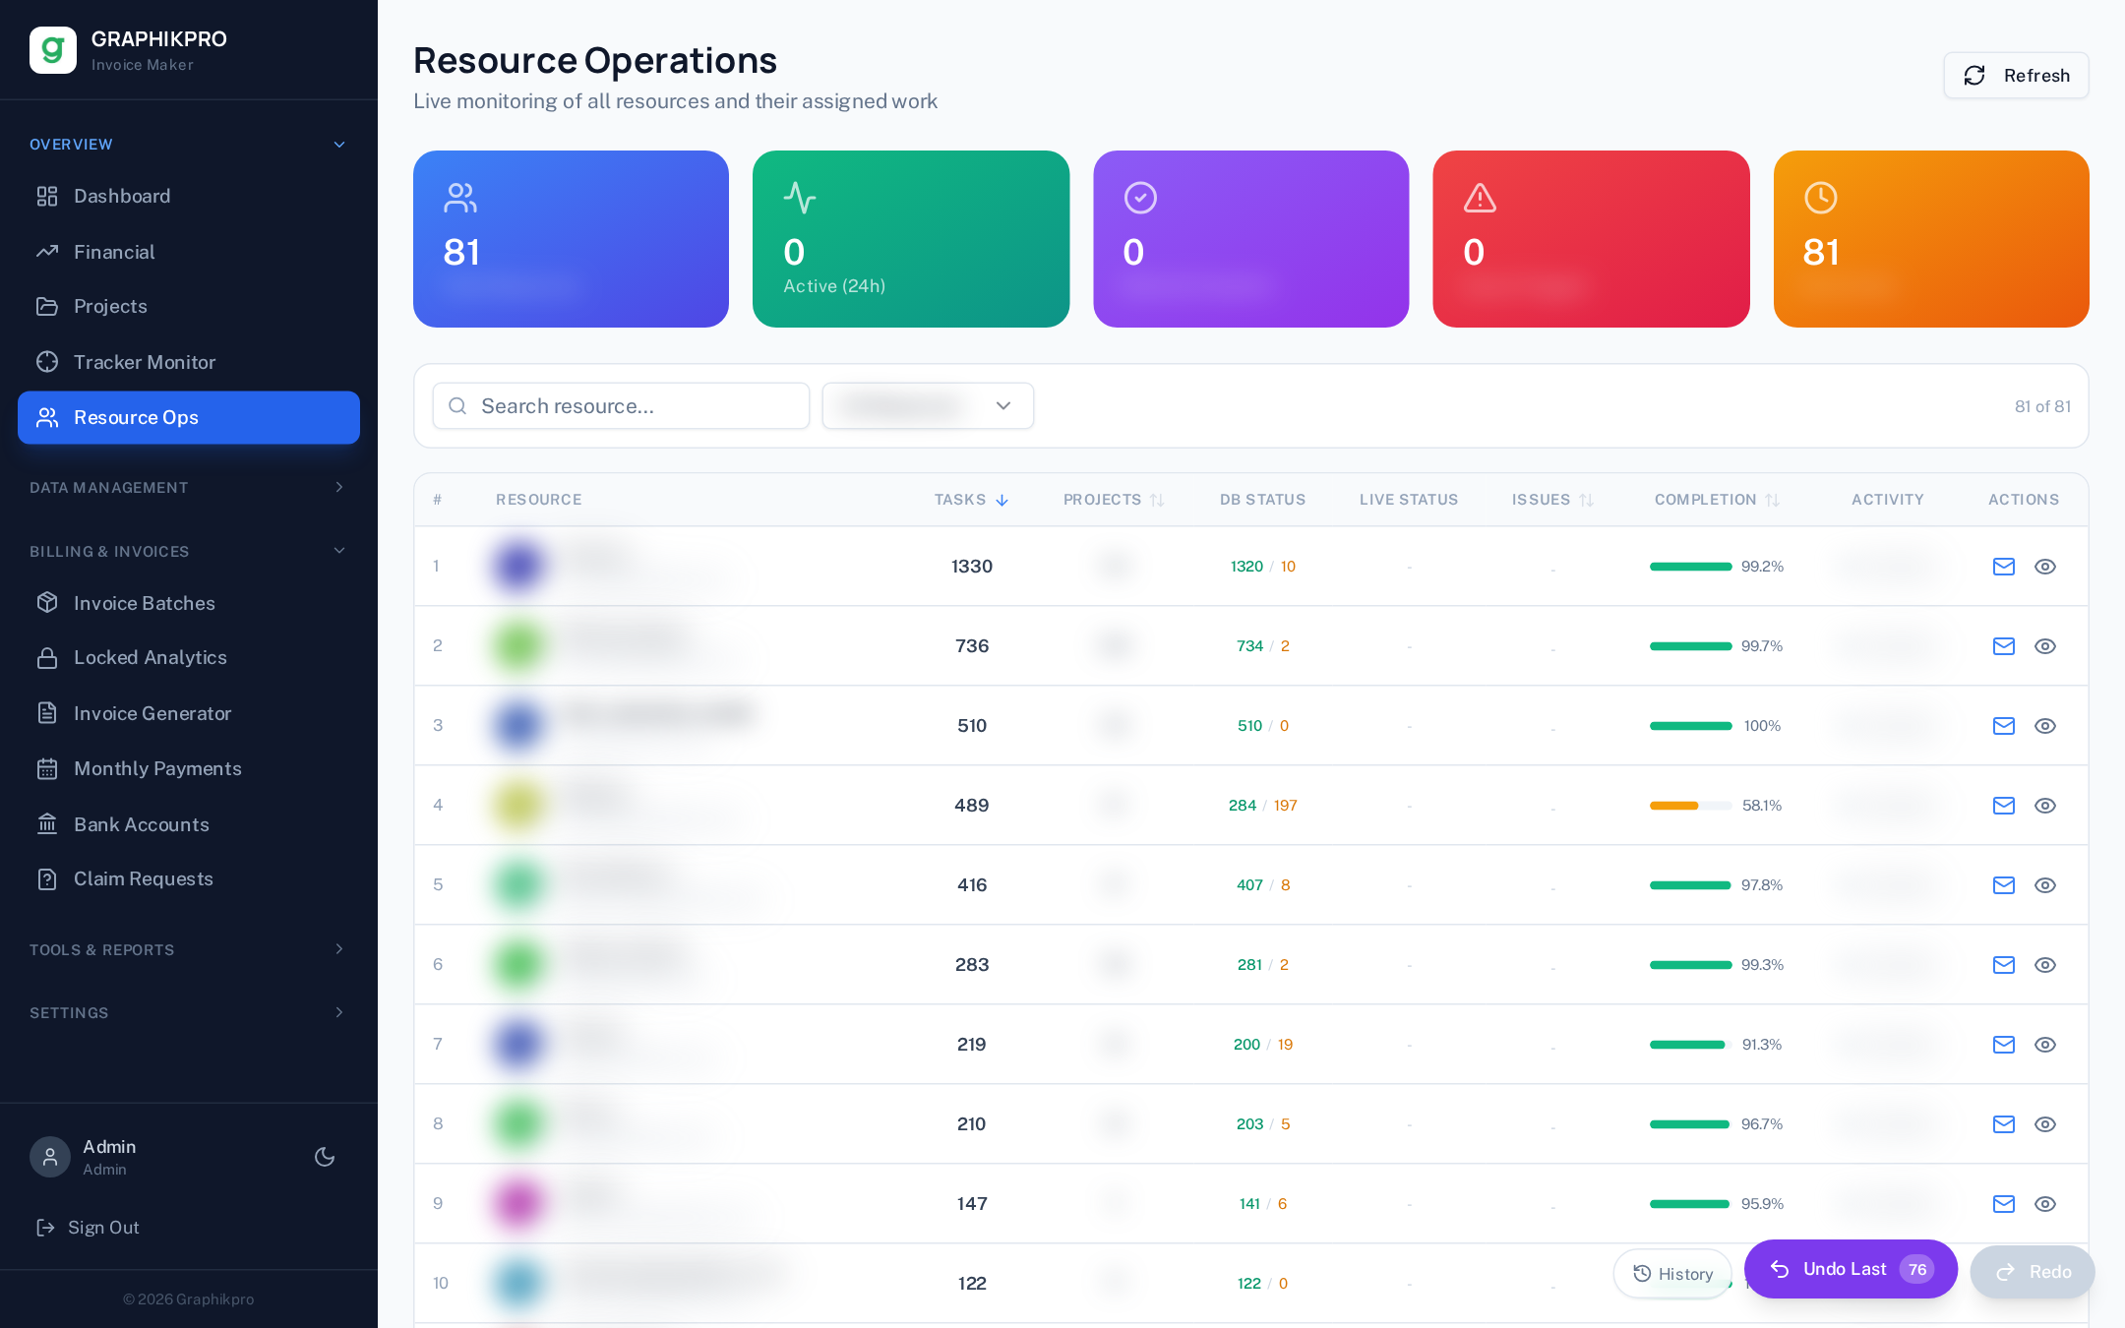View details of 489-task resource
The height and width of the screenshot is (1328, 2125).
click(2045, 806)
